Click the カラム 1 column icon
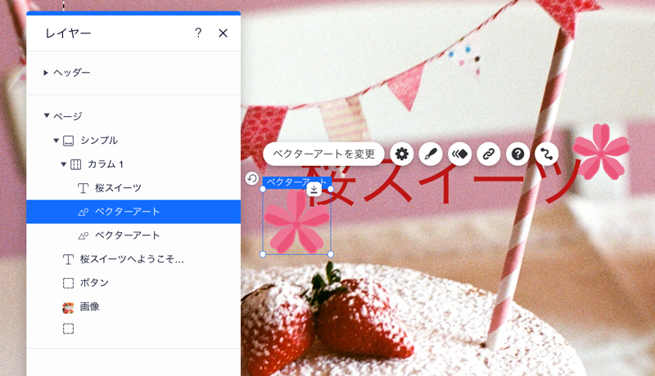 click(75, 164)
